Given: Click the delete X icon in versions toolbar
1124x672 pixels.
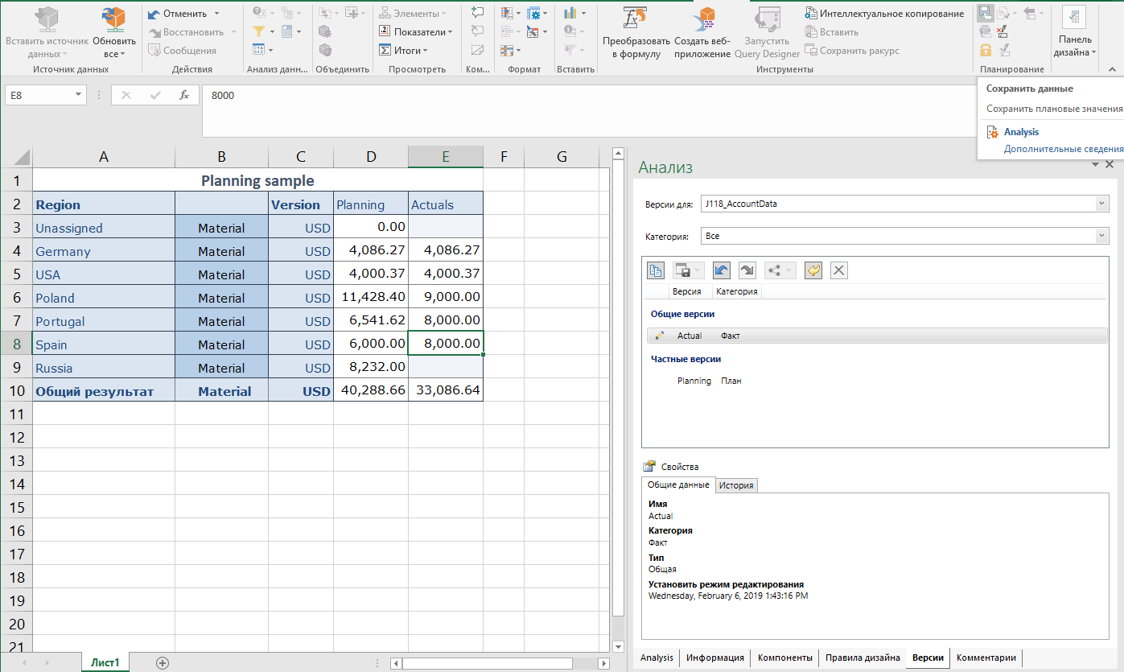Looking at the screenshot, I should 839,270.
